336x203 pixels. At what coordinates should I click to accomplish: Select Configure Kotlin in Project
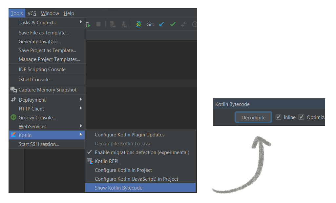(x=140, y=170)
